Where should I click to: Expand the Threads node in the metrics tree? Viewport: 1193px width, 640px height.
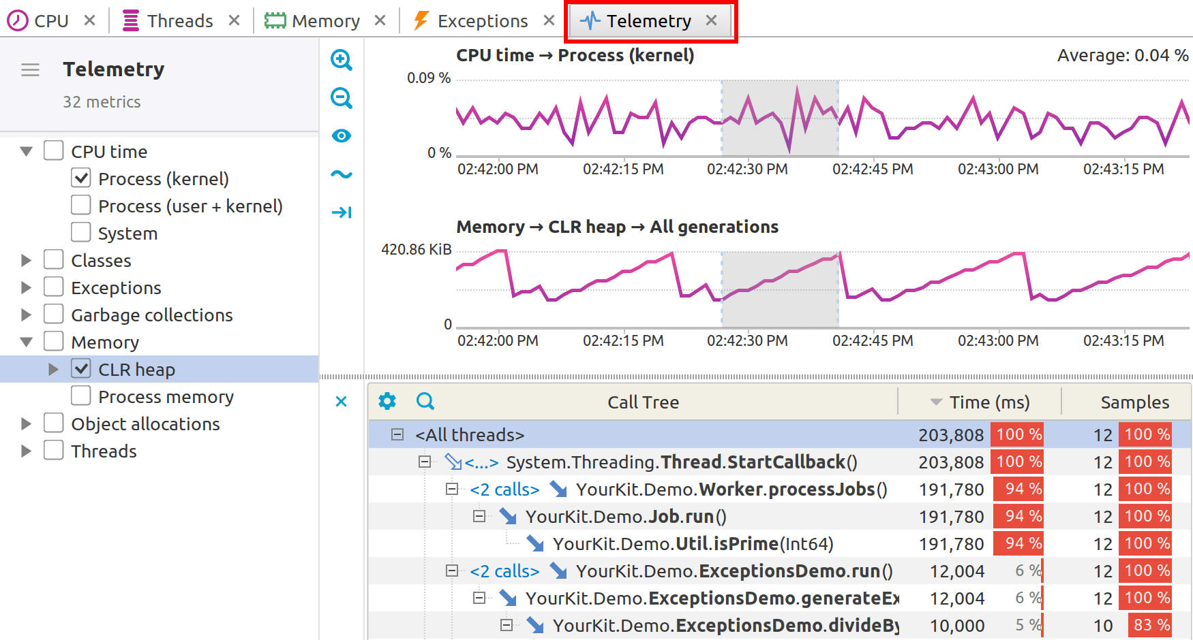(x=26, y=451)
